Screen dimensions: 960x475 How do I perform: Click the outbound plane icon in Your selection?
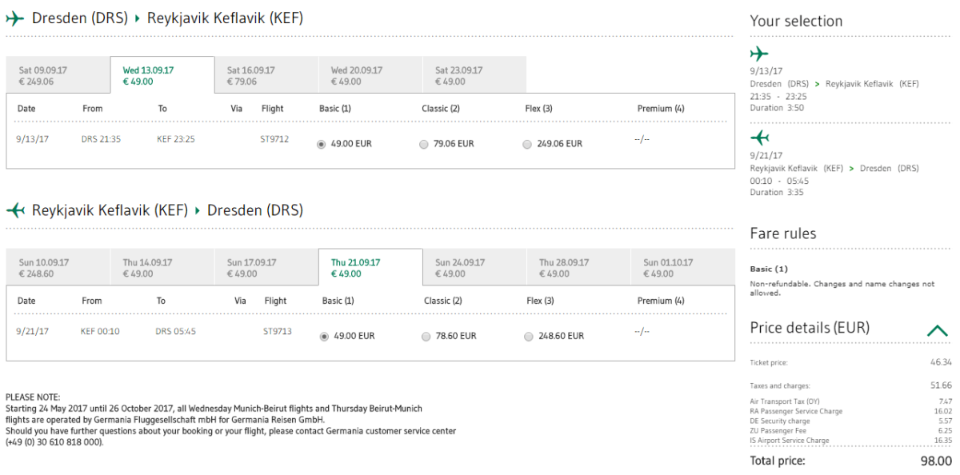758,54
